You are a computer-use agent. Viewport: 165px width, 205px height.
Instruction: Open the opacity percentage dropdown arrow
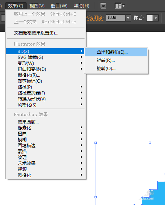(128, 18)
